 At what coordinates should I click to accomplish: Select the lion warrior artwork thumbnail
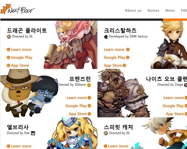click(124, 93)
